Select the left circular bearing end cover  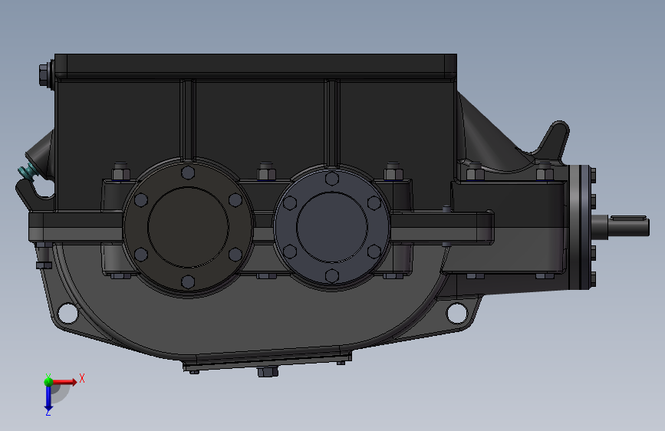pyautogui.click(x=189, y=227)
